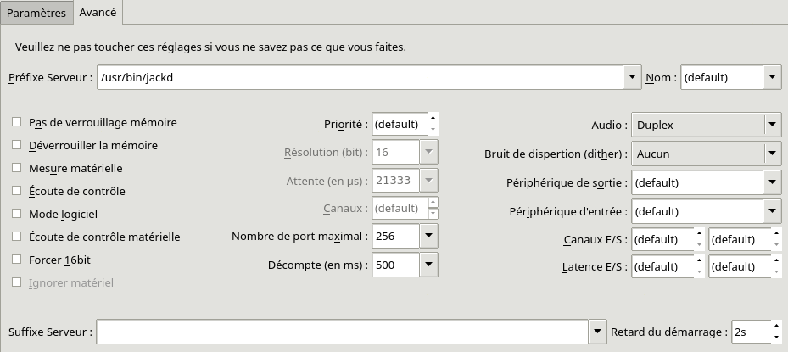Expand Nombre de port maximal dropdown

(x=428, y=236)
